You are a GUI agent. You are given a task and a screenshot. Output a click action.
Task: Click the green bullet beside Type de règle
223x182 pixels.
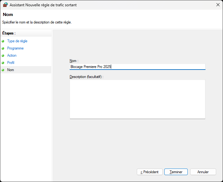(3, 41)
